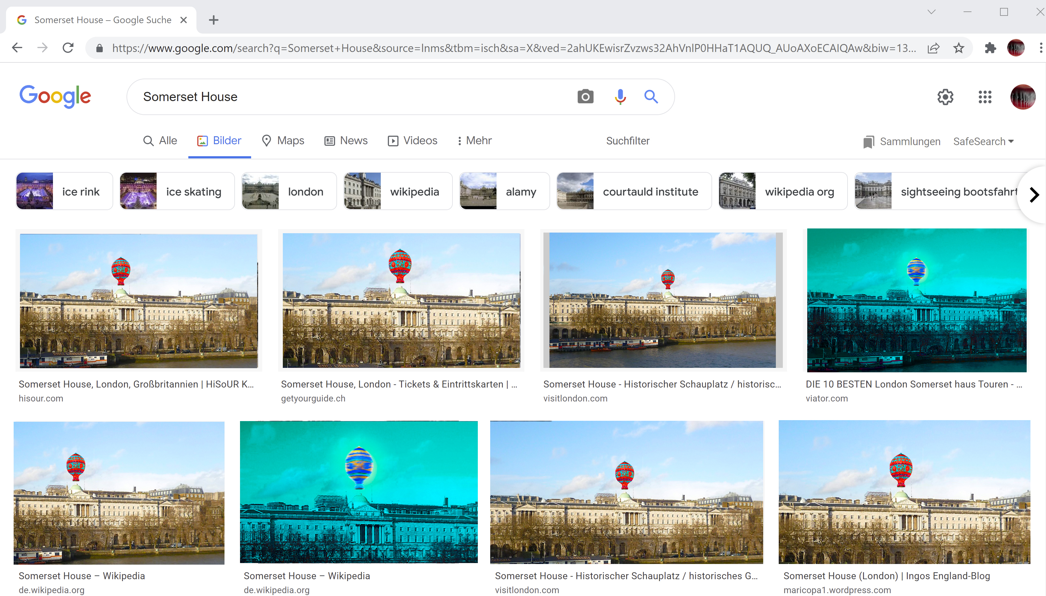Screen dimensions: 1046x596
Task: Open the Sammlungen collections link
Action: 901,141
